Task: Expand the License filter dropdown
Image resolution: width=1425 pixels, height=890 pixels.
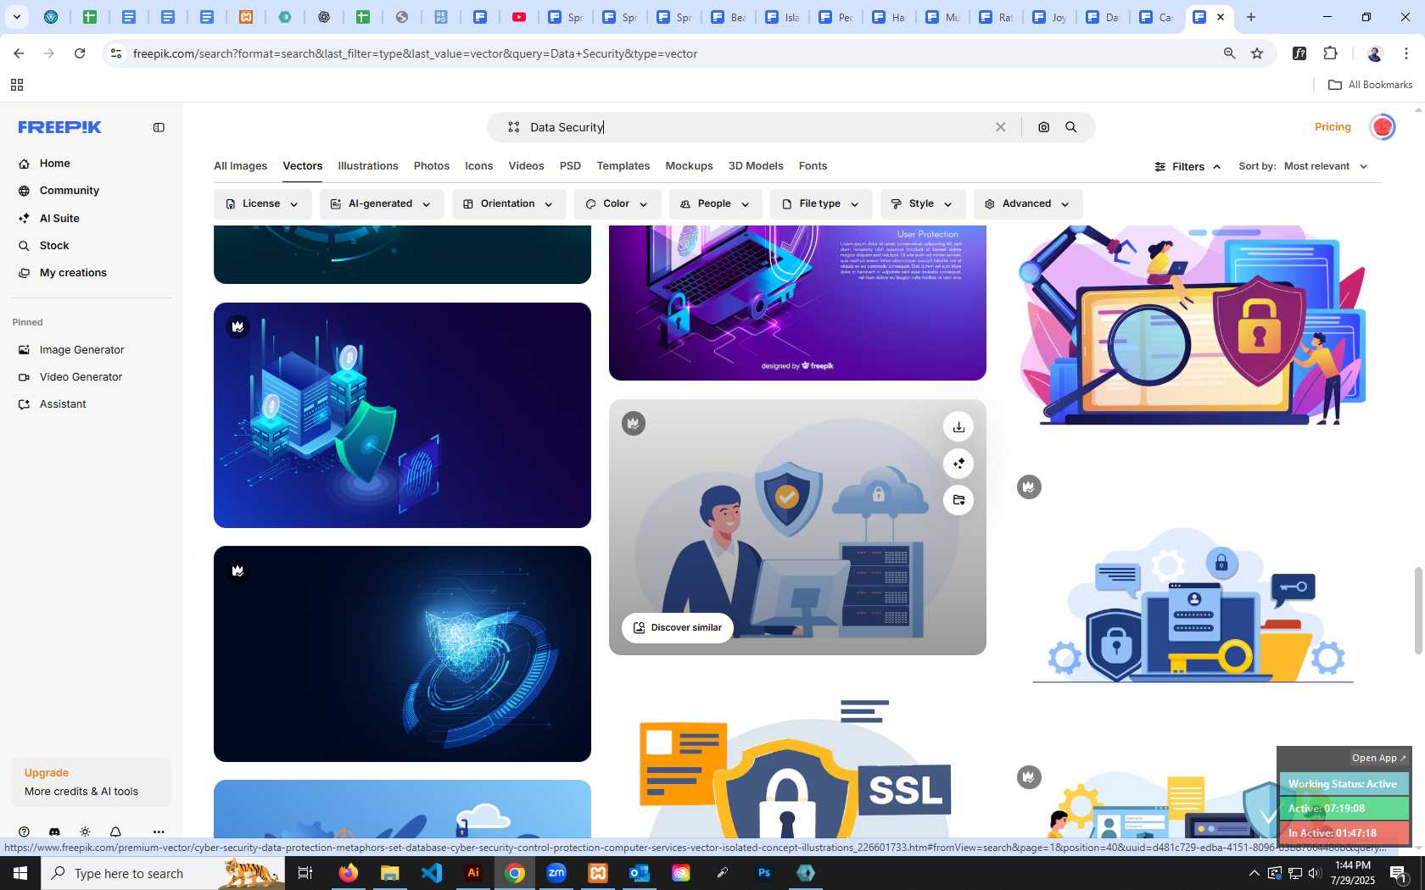Action: tap(262, 204)
